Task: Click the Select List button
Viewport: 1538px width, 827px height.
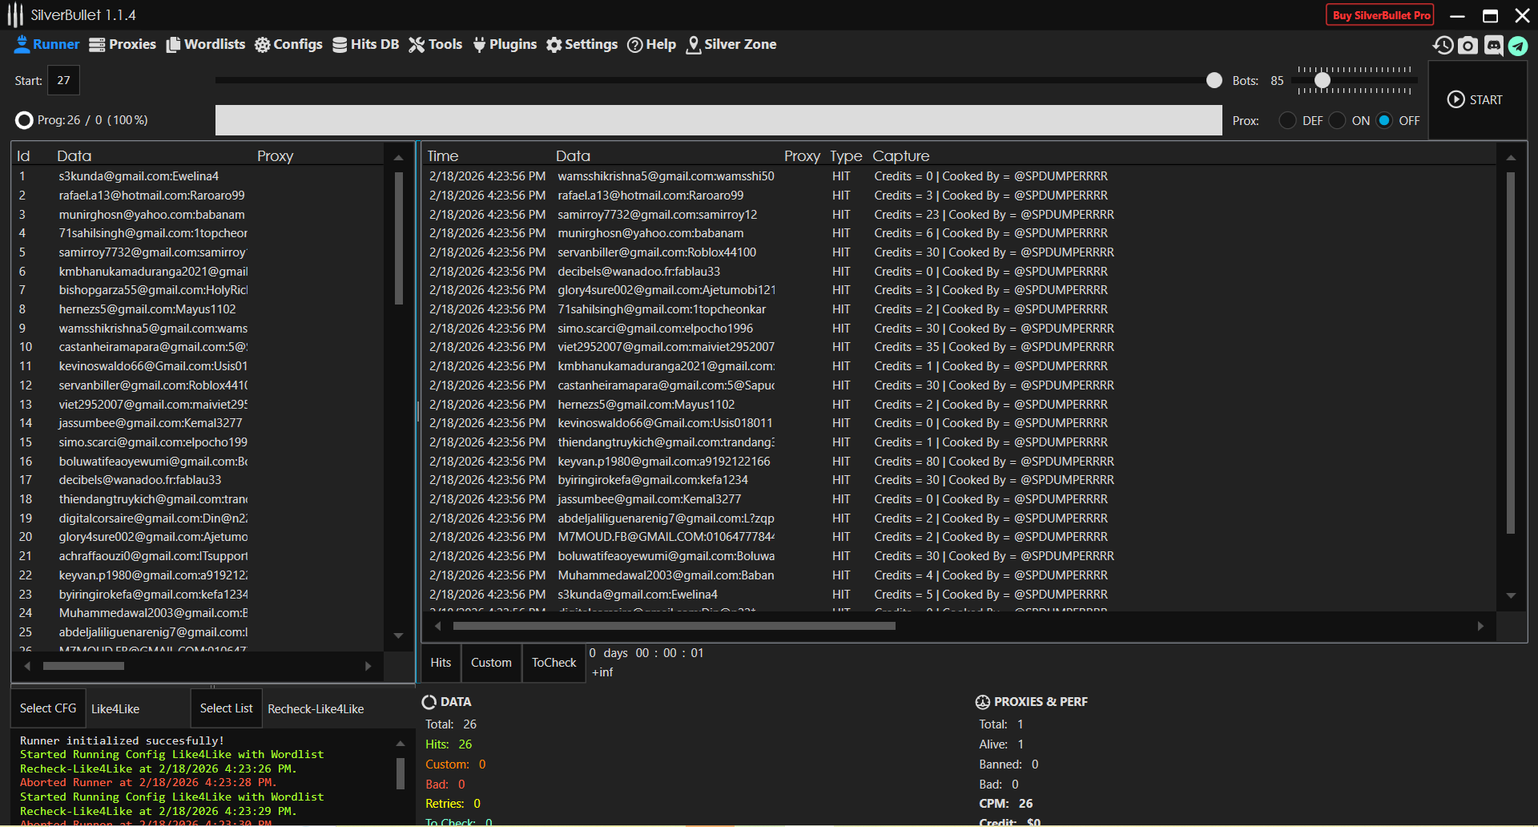Action: click(226, 708)
